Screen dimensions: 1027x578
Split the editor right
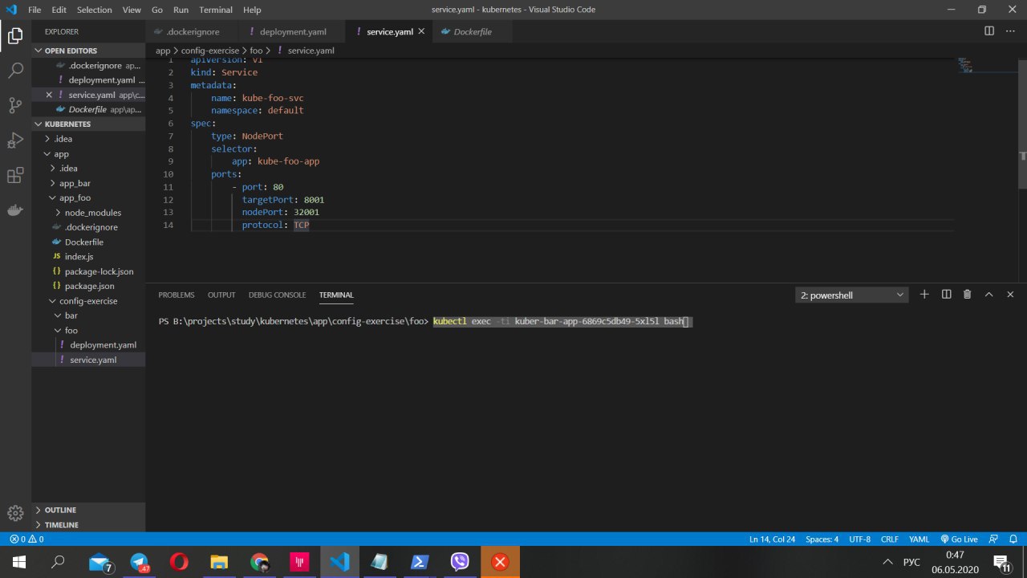989,31
